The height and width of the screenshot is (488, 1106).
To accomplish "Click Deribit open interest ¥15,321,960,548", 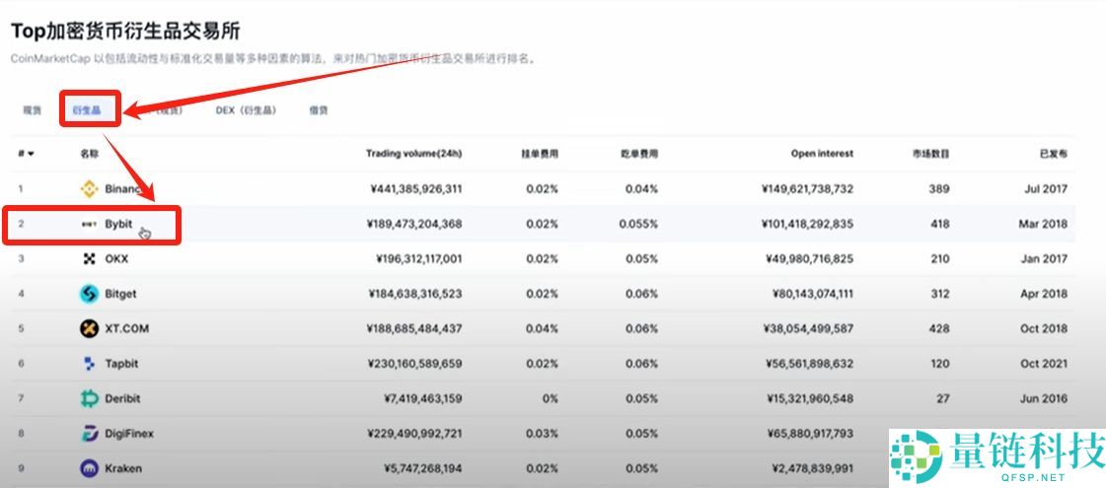I will point(810,398).
